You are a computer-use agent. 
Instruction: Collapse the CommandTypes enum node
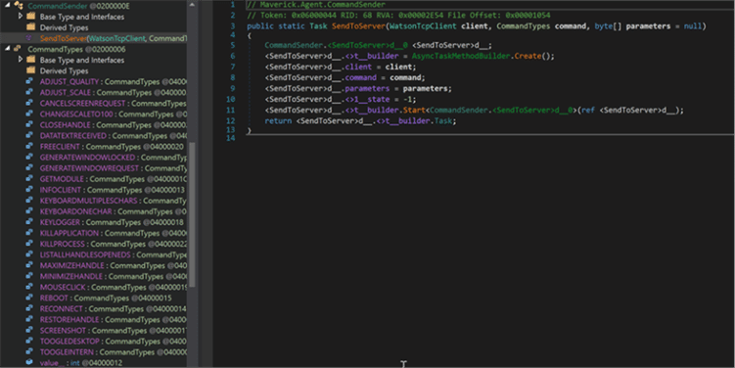[x=8, y=49]
